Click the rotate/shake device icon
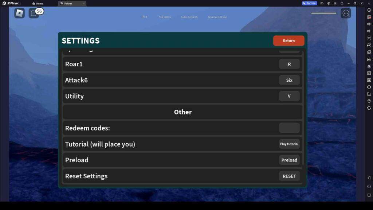The width and height of the screenshot is (373, 210). point(369,108)
